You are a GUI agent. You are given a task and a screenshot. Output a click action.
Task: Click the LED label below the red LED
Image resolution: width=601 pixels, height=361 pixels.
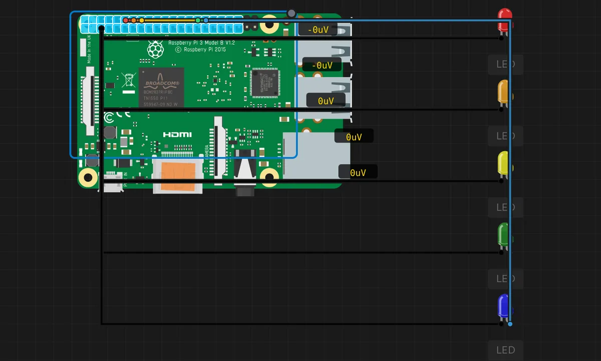coord(505,64)
